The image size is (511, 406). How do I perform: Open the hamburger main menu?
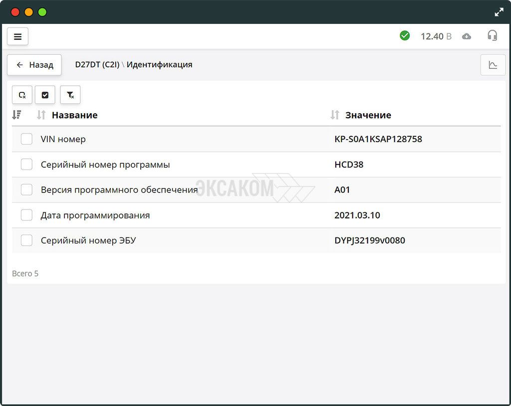pyautogui.click(x=17, y=36)
